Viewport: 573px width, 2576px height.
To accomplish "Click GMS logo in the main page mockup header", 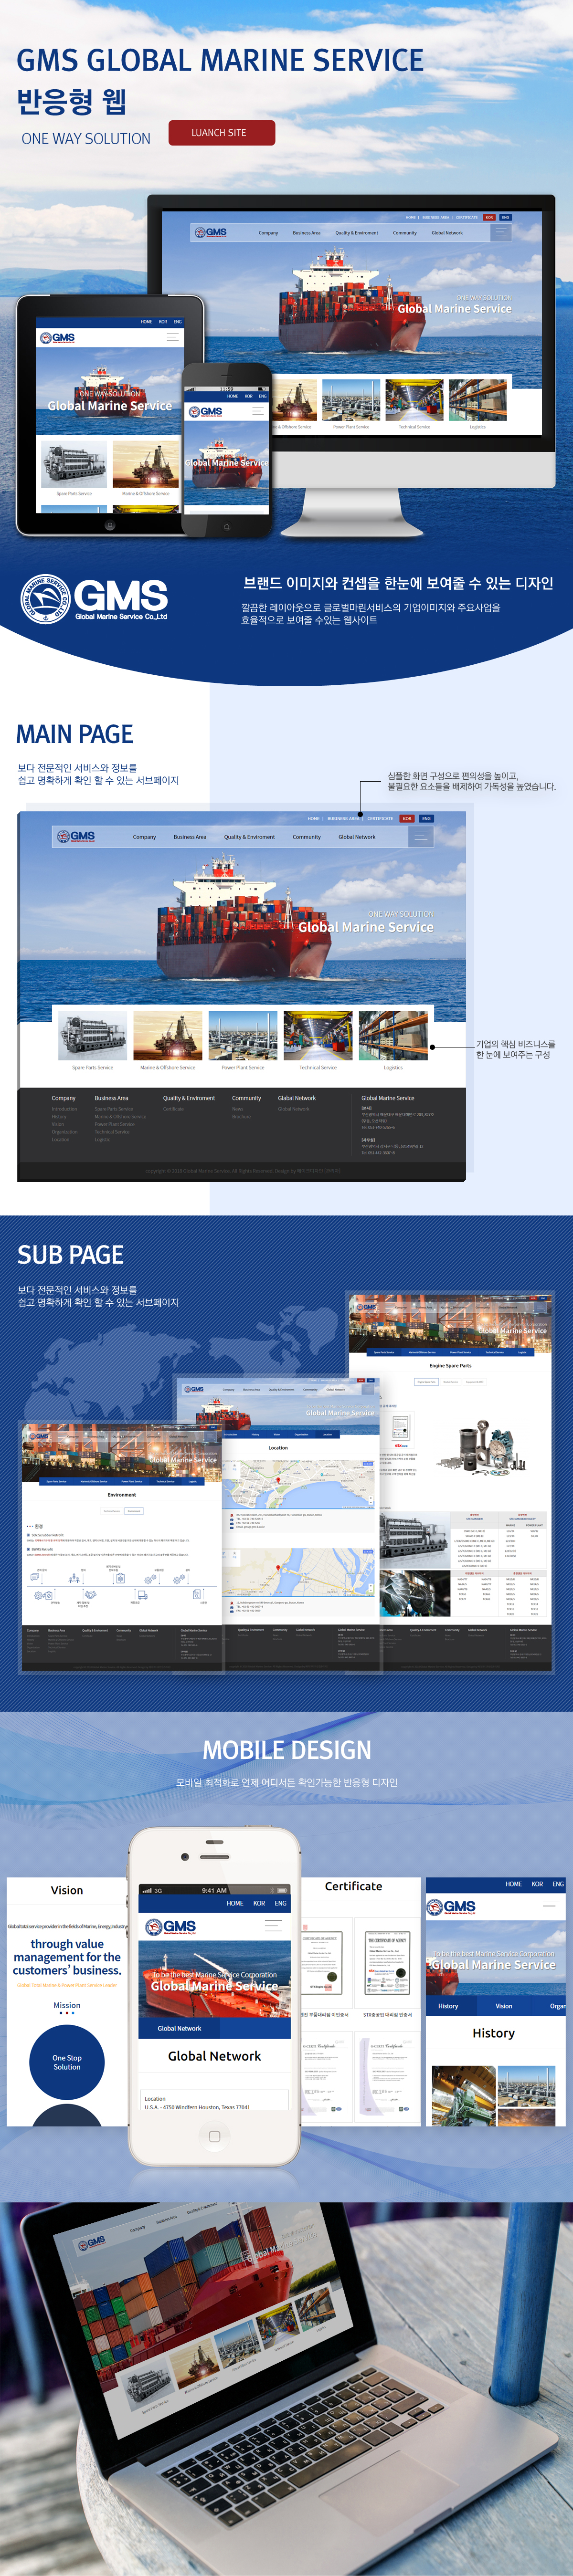I will pyautogui.click(x=76, y=836).
